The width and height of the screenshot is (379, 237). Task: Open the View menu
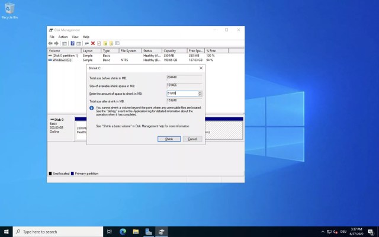[75, 37]
